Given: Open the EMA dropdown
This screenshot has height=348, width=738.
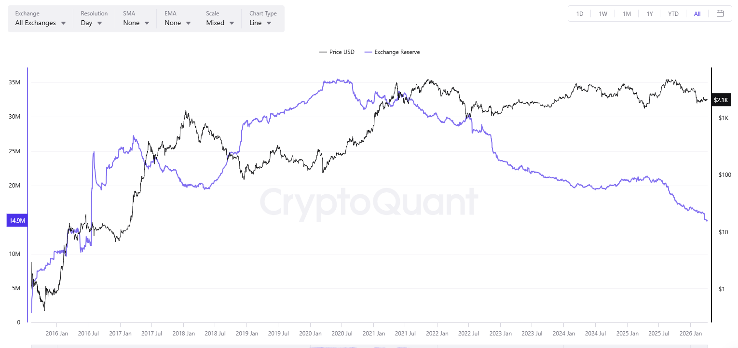Looking at the screenshot, I should [177, 23].
